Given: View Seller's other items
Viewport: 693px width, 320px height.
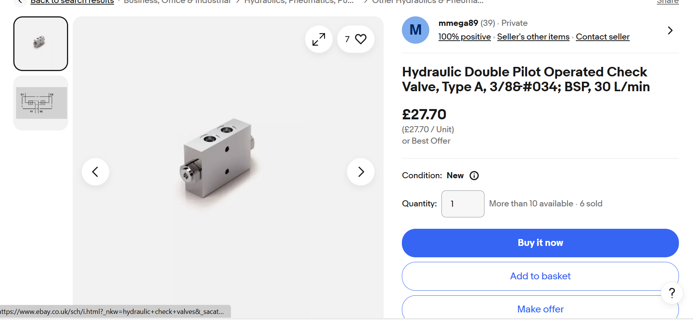Looking at the screenshot, I should tap(533, 37).
